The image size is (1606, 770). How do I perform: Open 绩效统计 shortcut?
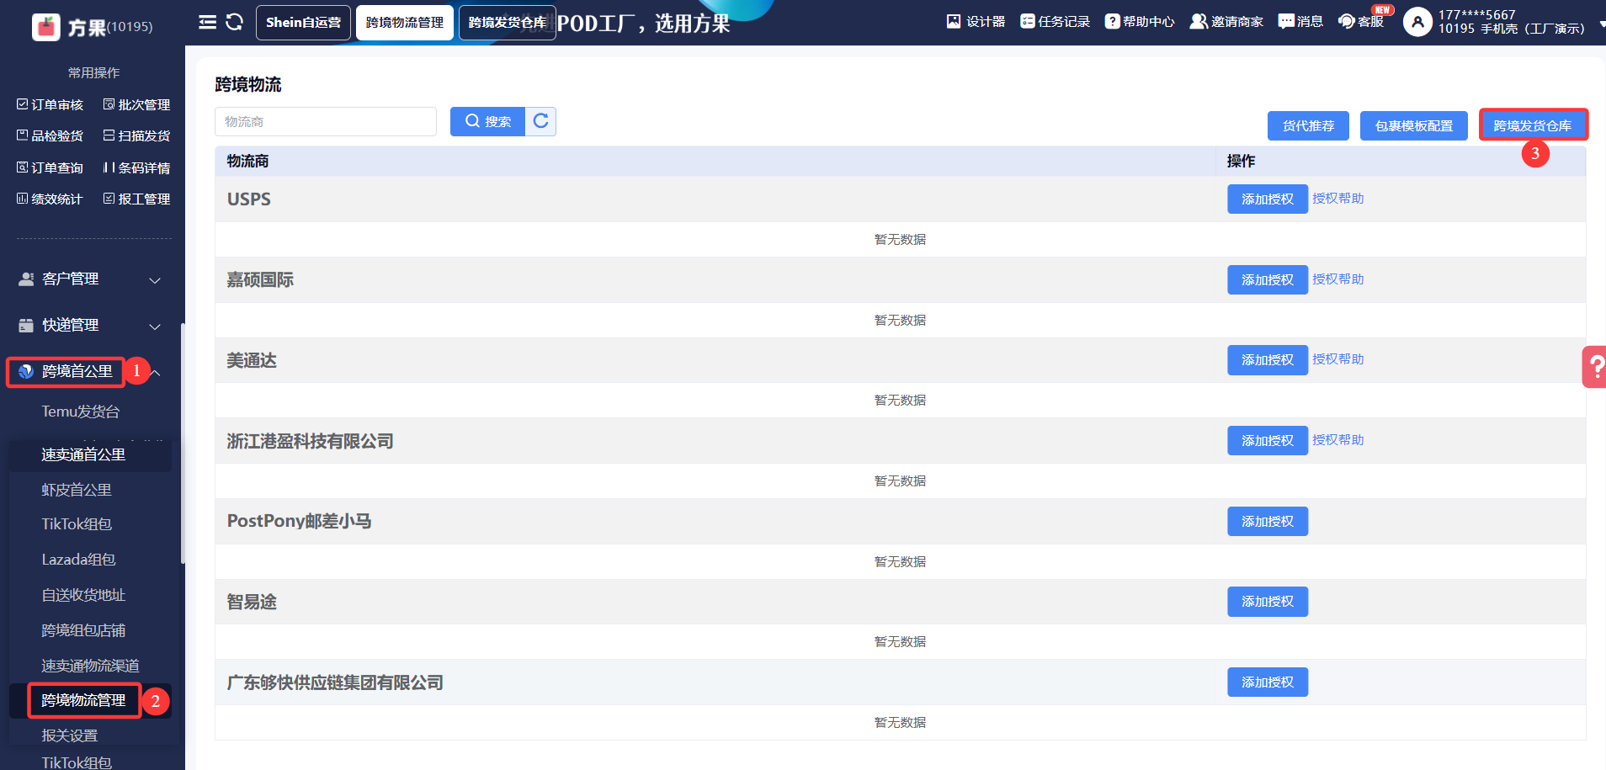pos(50,199)
